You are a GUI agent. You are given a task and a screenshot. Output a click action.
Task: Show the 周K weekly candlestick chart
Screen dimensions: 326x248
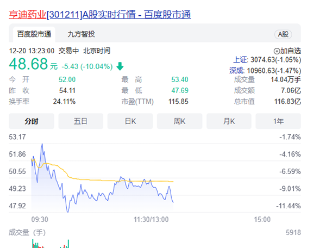coord(180,121)
